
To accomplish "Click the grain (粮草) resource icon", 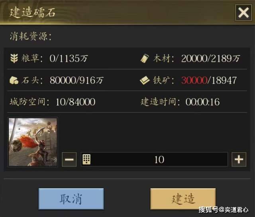I will (14, 58).
